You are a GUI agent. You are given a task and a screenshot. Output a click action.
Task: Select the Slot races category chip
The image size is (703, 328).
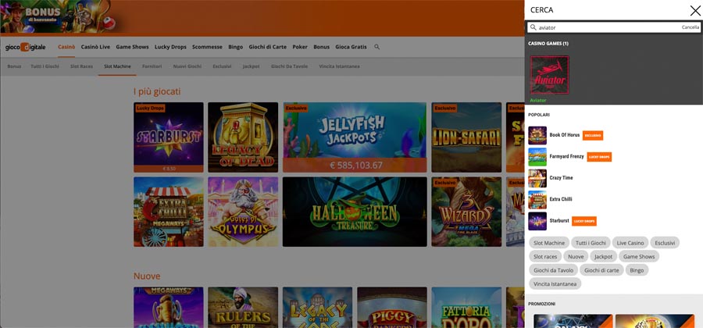tap(545, 257)
